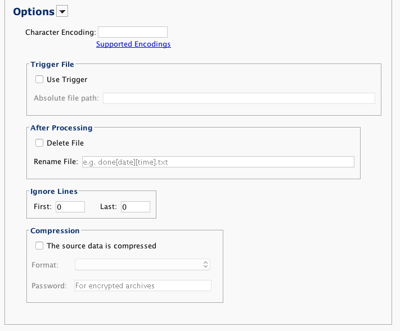Click the Compression group title
Image resolution: width=400 pixels, height=331 pixels.
pyautogui.click(x=55, y=230)
